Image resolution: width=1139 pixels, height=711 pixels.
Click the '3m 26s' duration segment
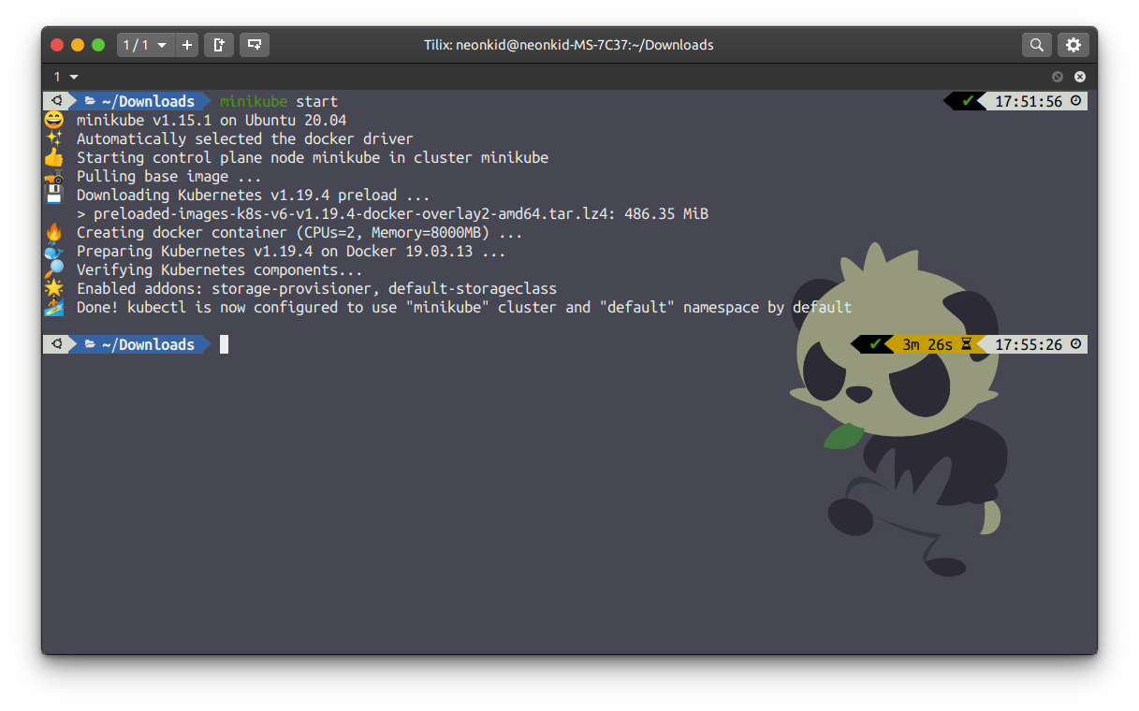(x=927, y=344)
